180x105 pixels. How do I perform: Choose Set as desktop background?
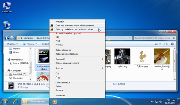77,33
